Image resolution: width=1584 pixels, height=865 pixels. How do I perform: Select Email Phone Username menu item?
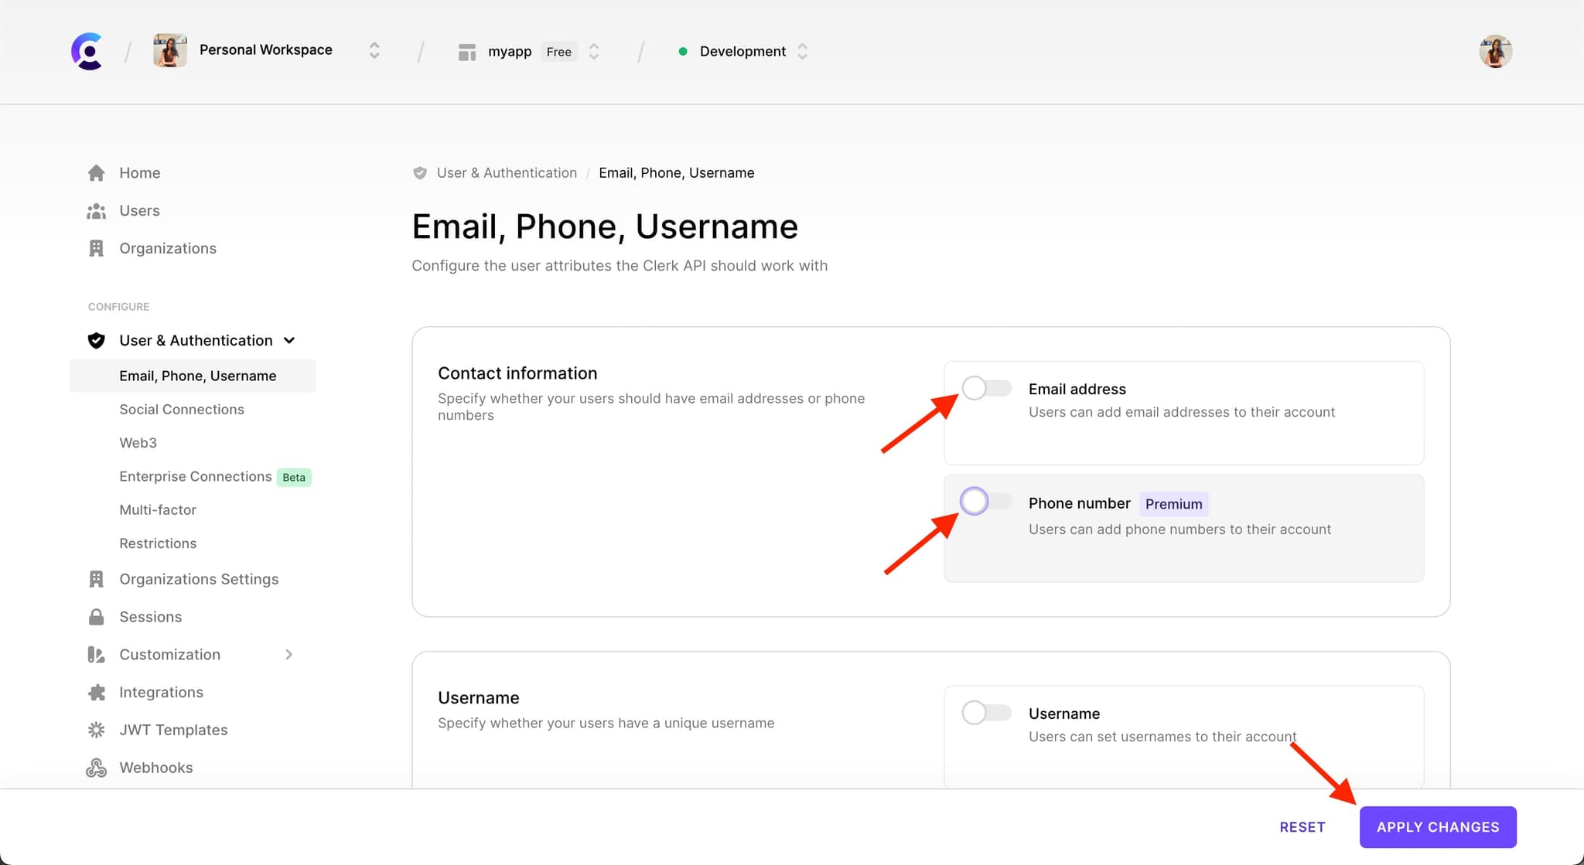pos(197,375)
